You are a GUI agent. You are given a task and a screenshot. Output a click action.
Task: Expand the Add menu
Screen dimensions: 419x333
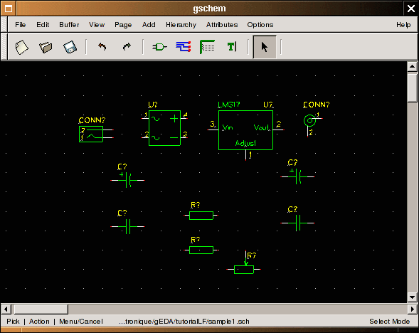pos(149,25)
